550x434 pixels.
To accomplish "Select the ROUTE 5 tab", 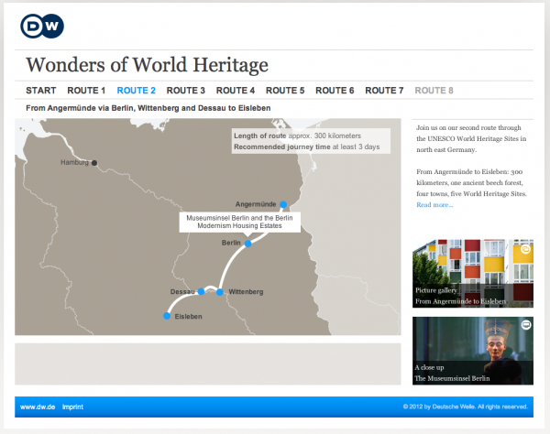I will click(x=284, y=91).
